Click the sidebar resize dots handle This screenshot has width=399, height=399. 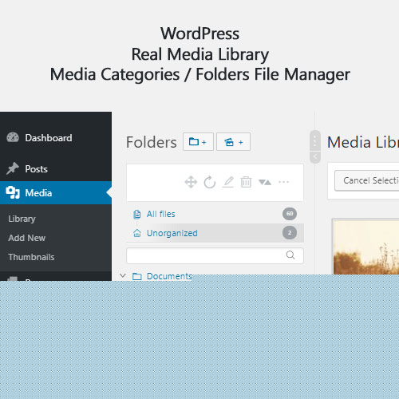[x=315, y=140]
